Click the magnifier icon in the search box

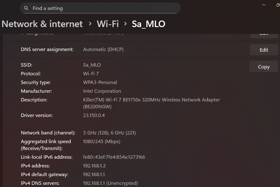(x=26, y=8)
